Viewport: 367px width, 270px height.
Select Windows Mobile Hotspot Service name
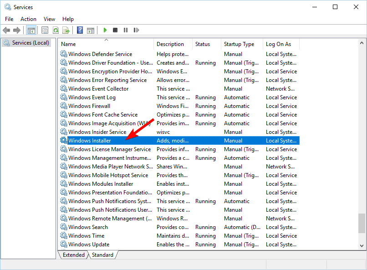coord(108,175)
